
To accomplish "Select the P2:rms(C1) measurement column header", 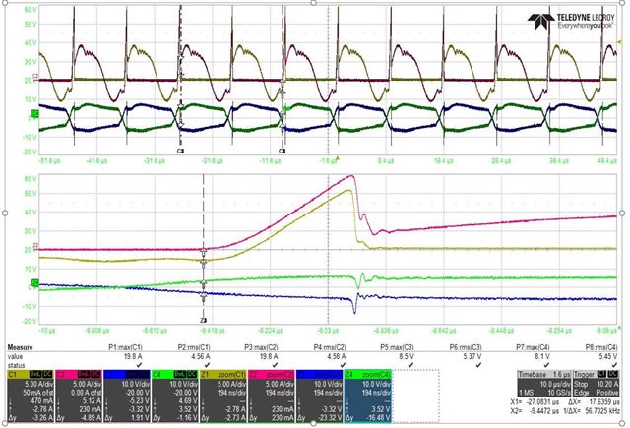I will click(194, 347).
